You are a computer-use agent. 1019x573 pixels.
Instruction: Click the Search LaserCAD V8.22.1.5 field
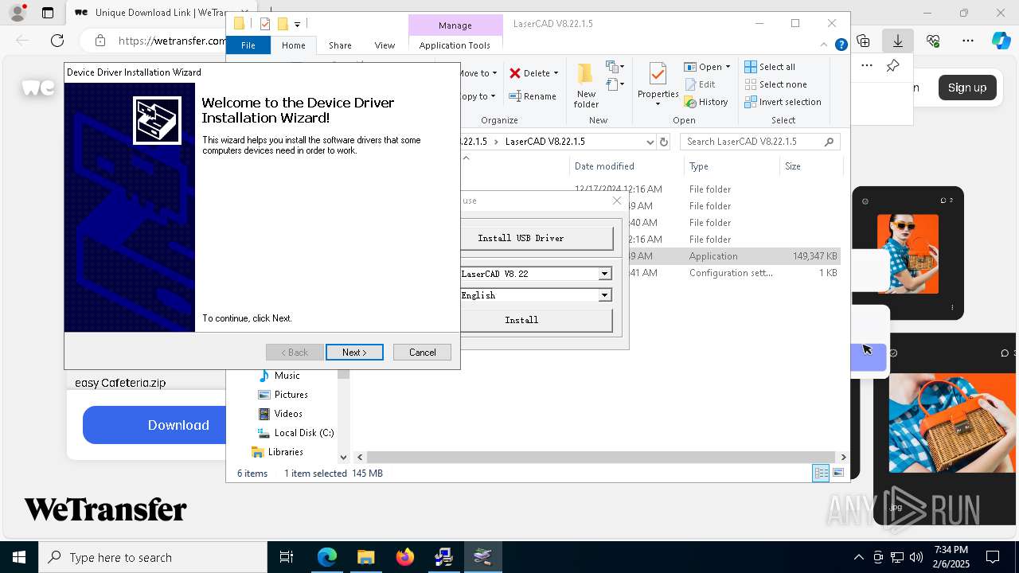tap(759, 142)
